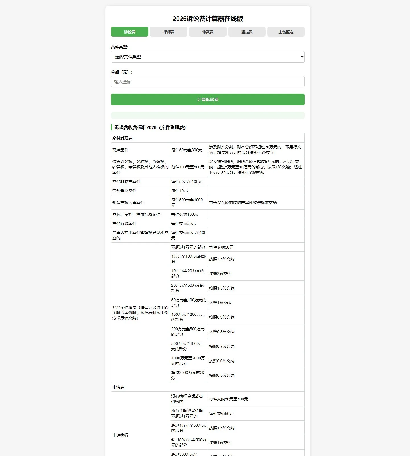Click the 案件受理费 table header row
410x456 pixels.
(208, 138)
